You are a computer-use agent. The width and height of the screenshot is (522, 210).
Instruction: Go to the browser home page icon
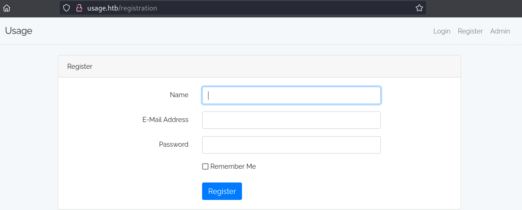6,8
